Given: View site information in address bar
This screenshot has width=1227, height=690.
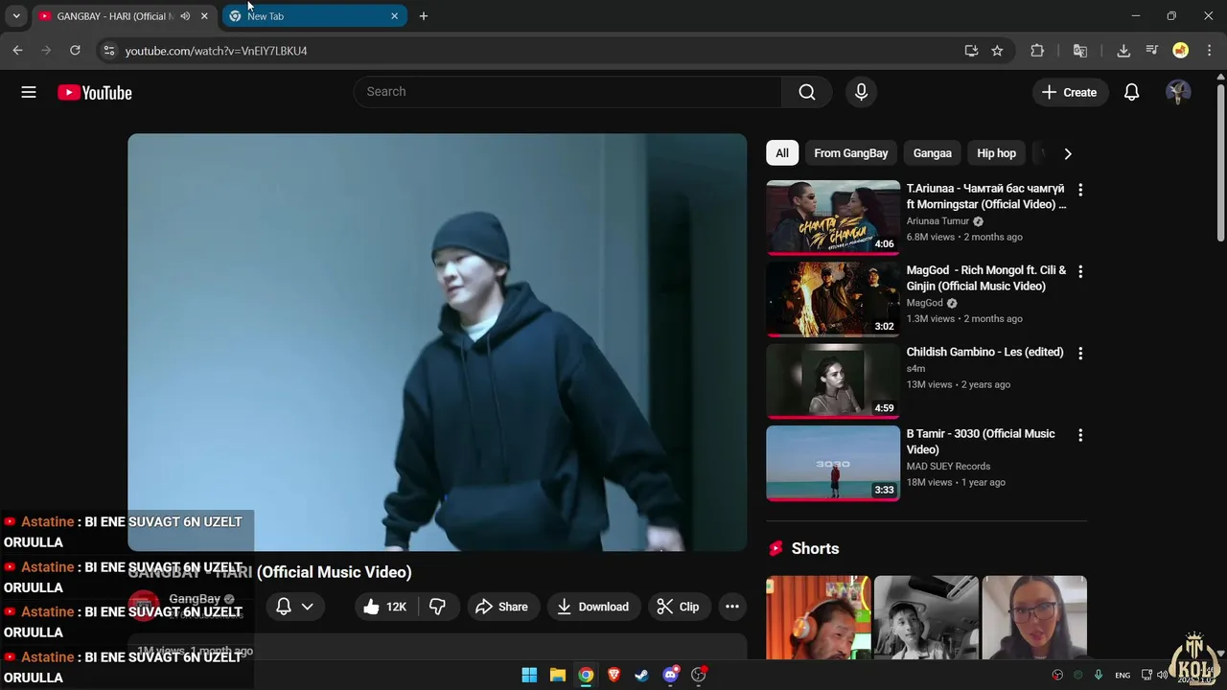Looking at the screenshot, I should click(x=108, y=51).
